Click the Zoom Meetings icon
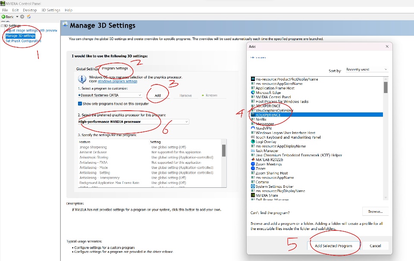 click(x=253, y=164)
